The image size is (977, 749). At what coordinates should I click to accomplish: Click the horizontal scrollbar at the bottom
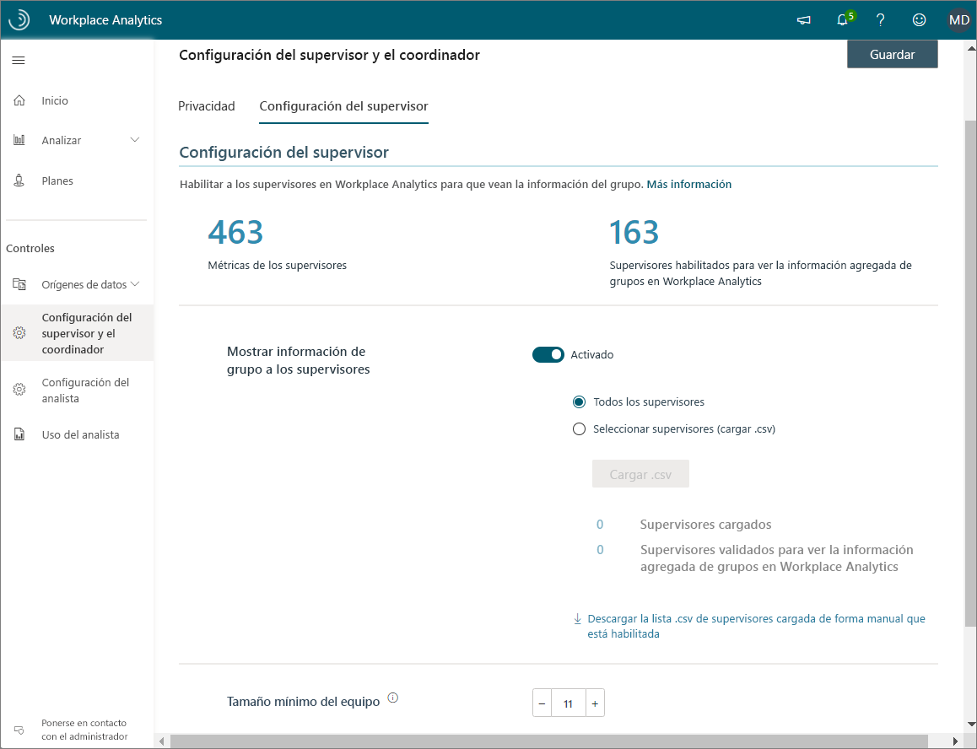(548, 741)
